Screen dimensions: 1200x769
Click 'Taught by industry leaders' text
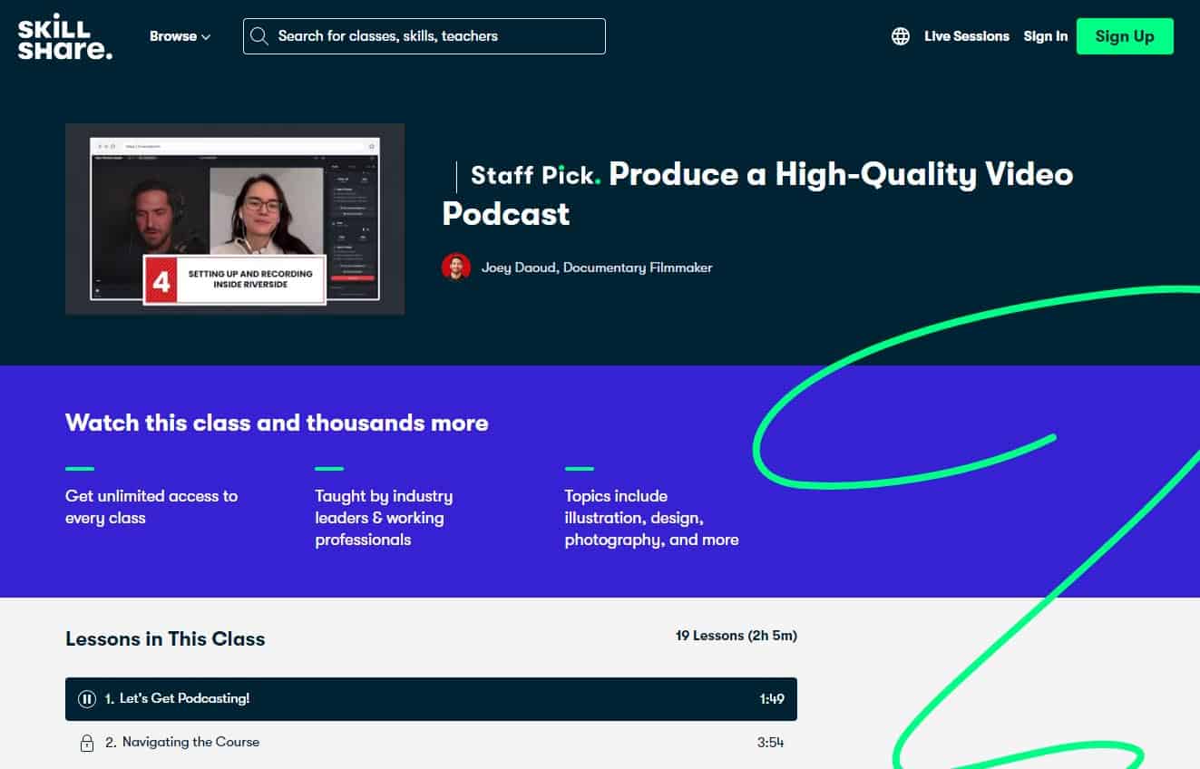(x=384, y=518)
